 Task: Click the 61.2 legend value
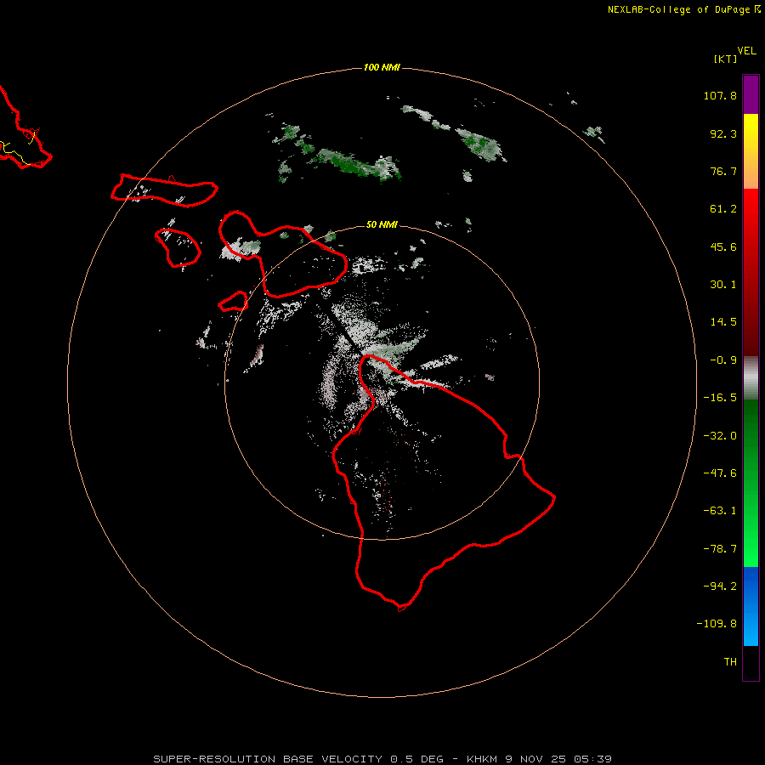coord(723,209)
